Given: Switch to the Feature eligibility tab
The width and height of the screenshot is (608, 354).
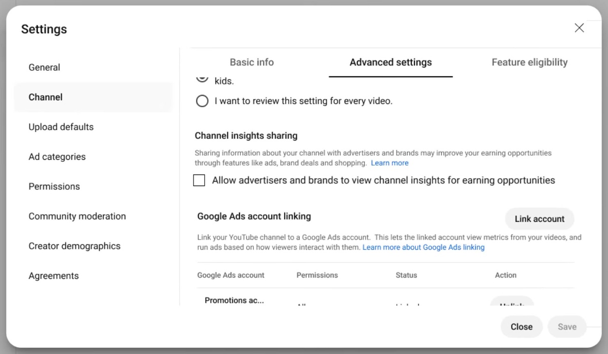Looking at the screenshot, I should [x=530, y=62].
